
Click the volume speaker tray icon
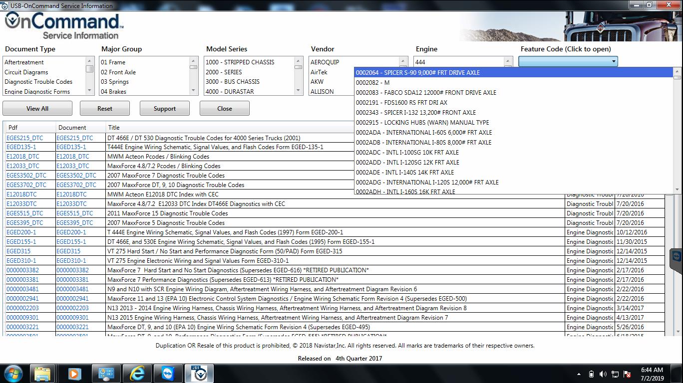(x=603, y=374)
